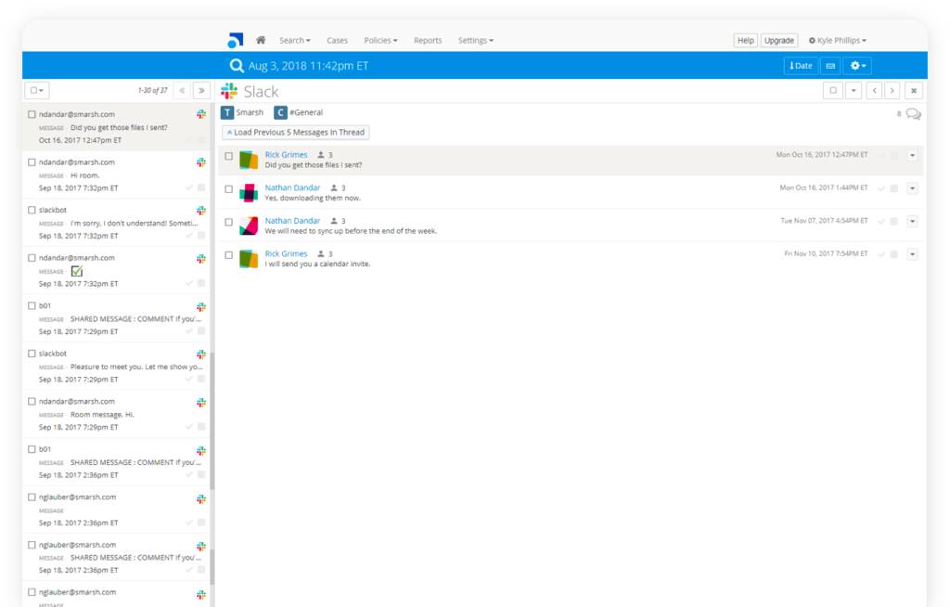The width and height of the screenshot is (950, 607).
Task: Open the Cases page
Action: point(337,40)
